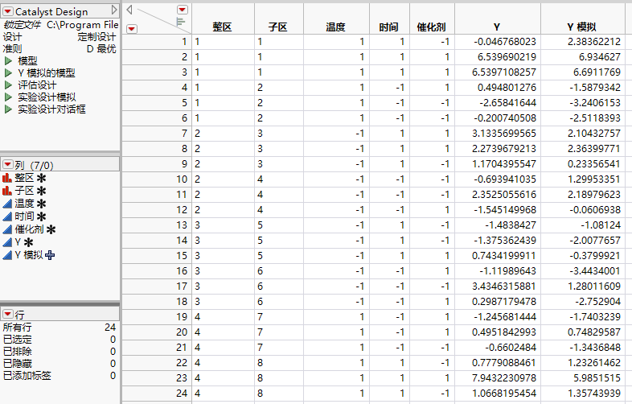632x404 pixels.
Task: Click continuous icon of Y 模拟 column
Action: [x=7, y=255]
